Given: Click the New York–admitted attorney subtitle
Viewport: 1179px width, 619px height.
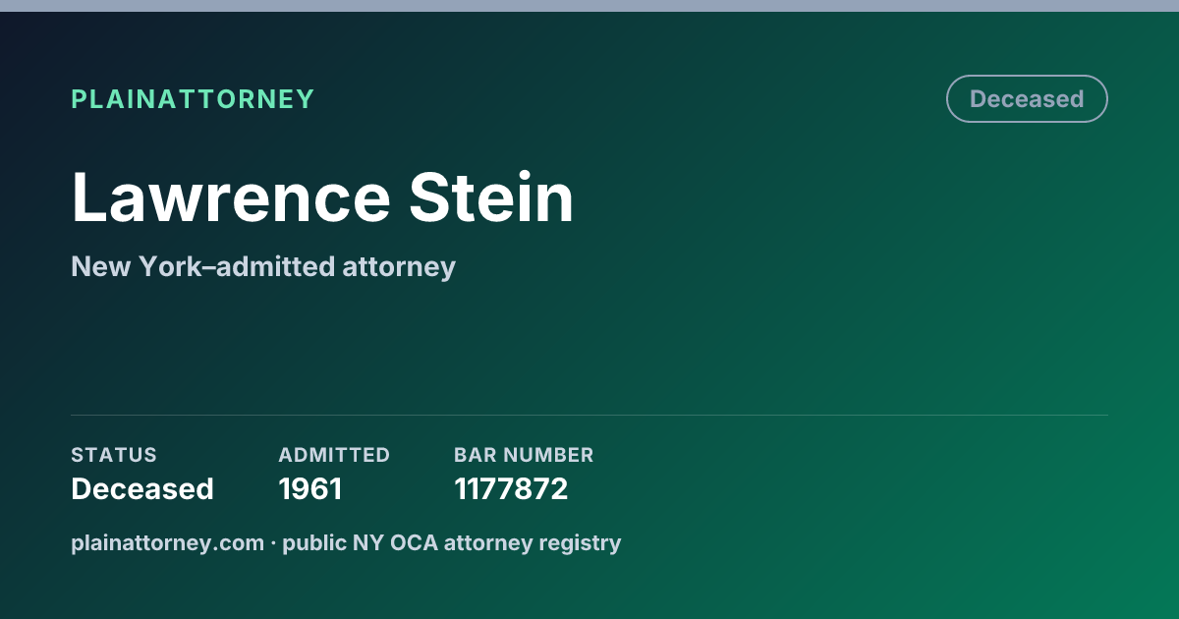Looking at the screenshot, I should coord(263,266).
